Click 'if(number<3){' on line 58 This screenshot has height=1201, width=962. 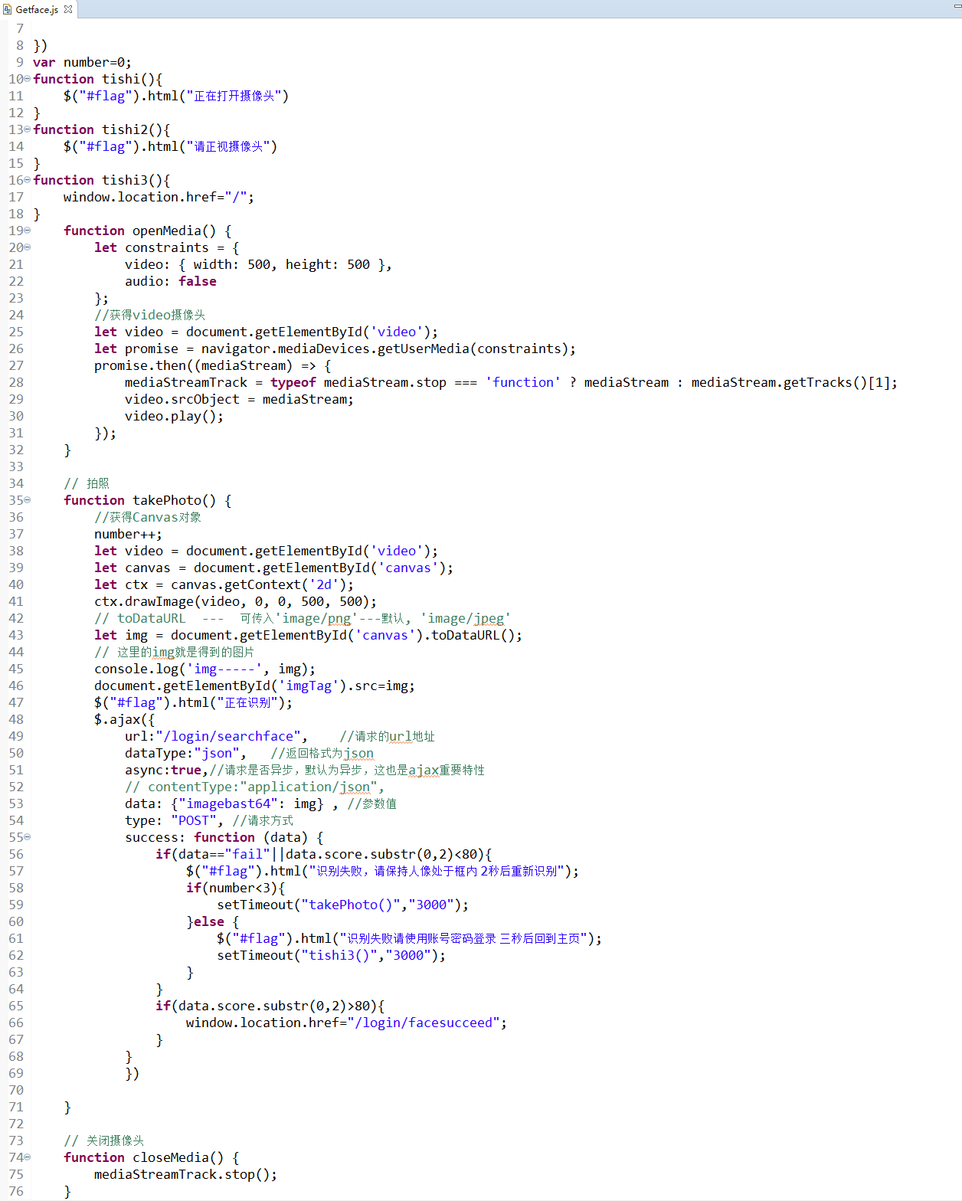click(x=235, y=888)
